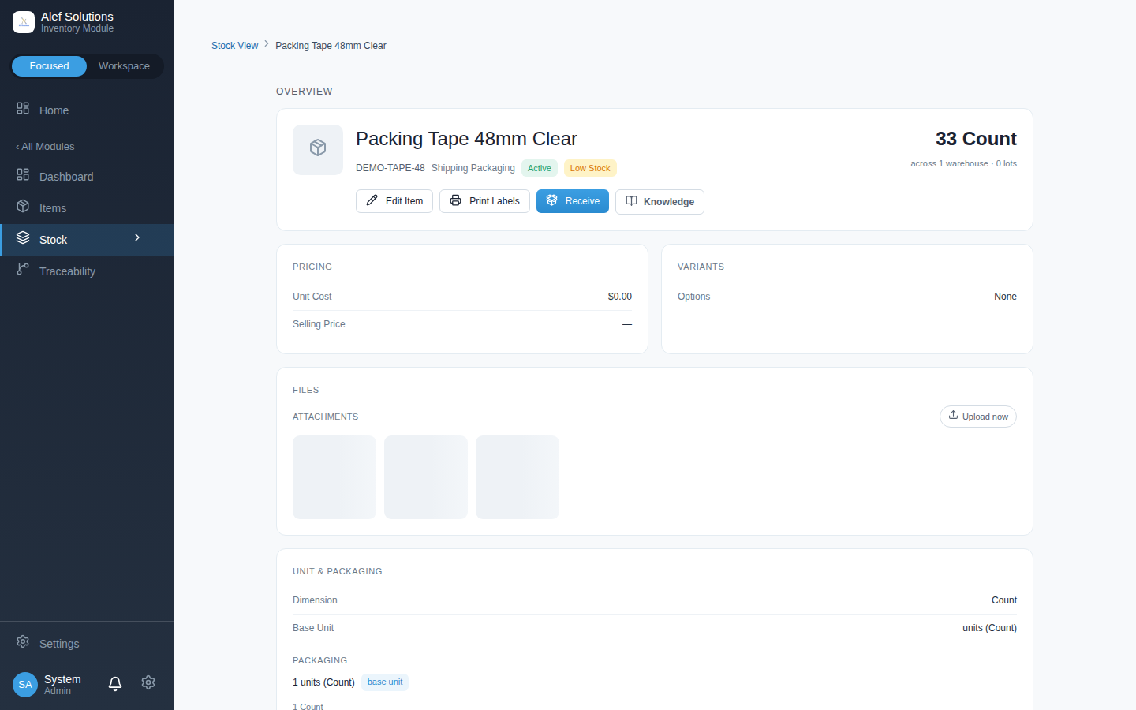Open the user gear icon
This screenshot has height=710, width=1136.
pyautogui.click(x=148, y=683)
